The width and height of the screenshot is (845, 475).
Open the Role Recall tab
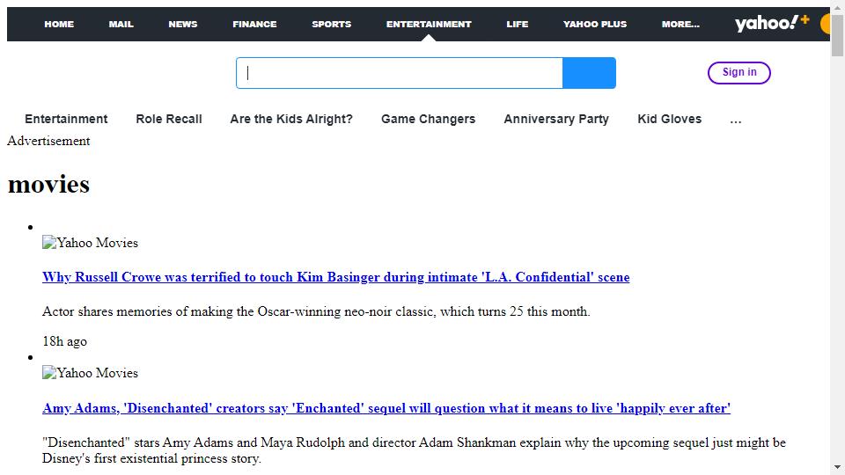pyautogui.click(x=169, y=119)
